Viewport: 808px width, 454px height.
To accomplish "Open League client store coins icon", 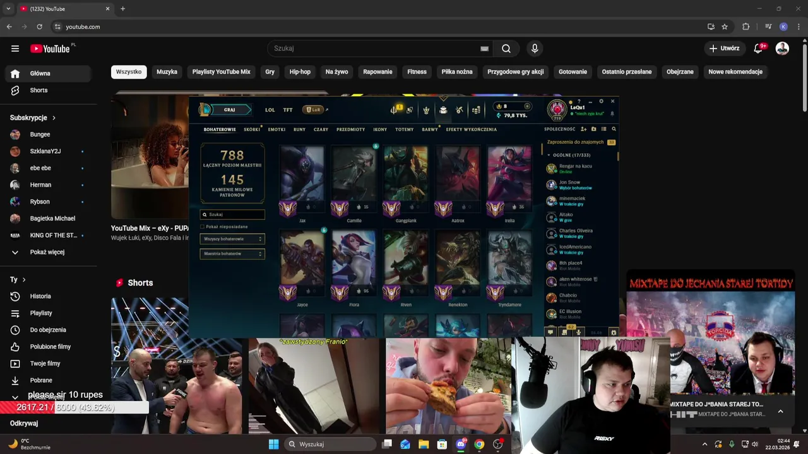I will pyautogui.click(x=477, y=110).
